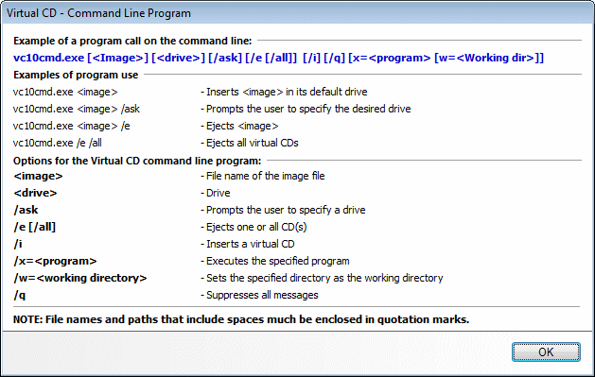
Task: Click 'Prompts the user to specify a drive'
Action: (x=283, y=210)
